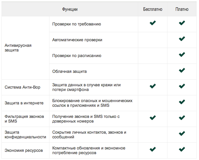This screenshot has height=160, width=199.
Task: Click paid checkmark for Фильтрация звонков и SMS
Action: pos(182,118)
